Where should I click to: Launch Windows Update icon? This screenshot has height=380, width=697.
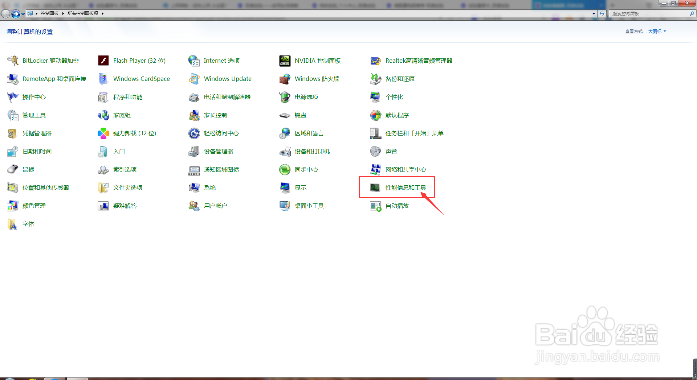pos(194,79)
